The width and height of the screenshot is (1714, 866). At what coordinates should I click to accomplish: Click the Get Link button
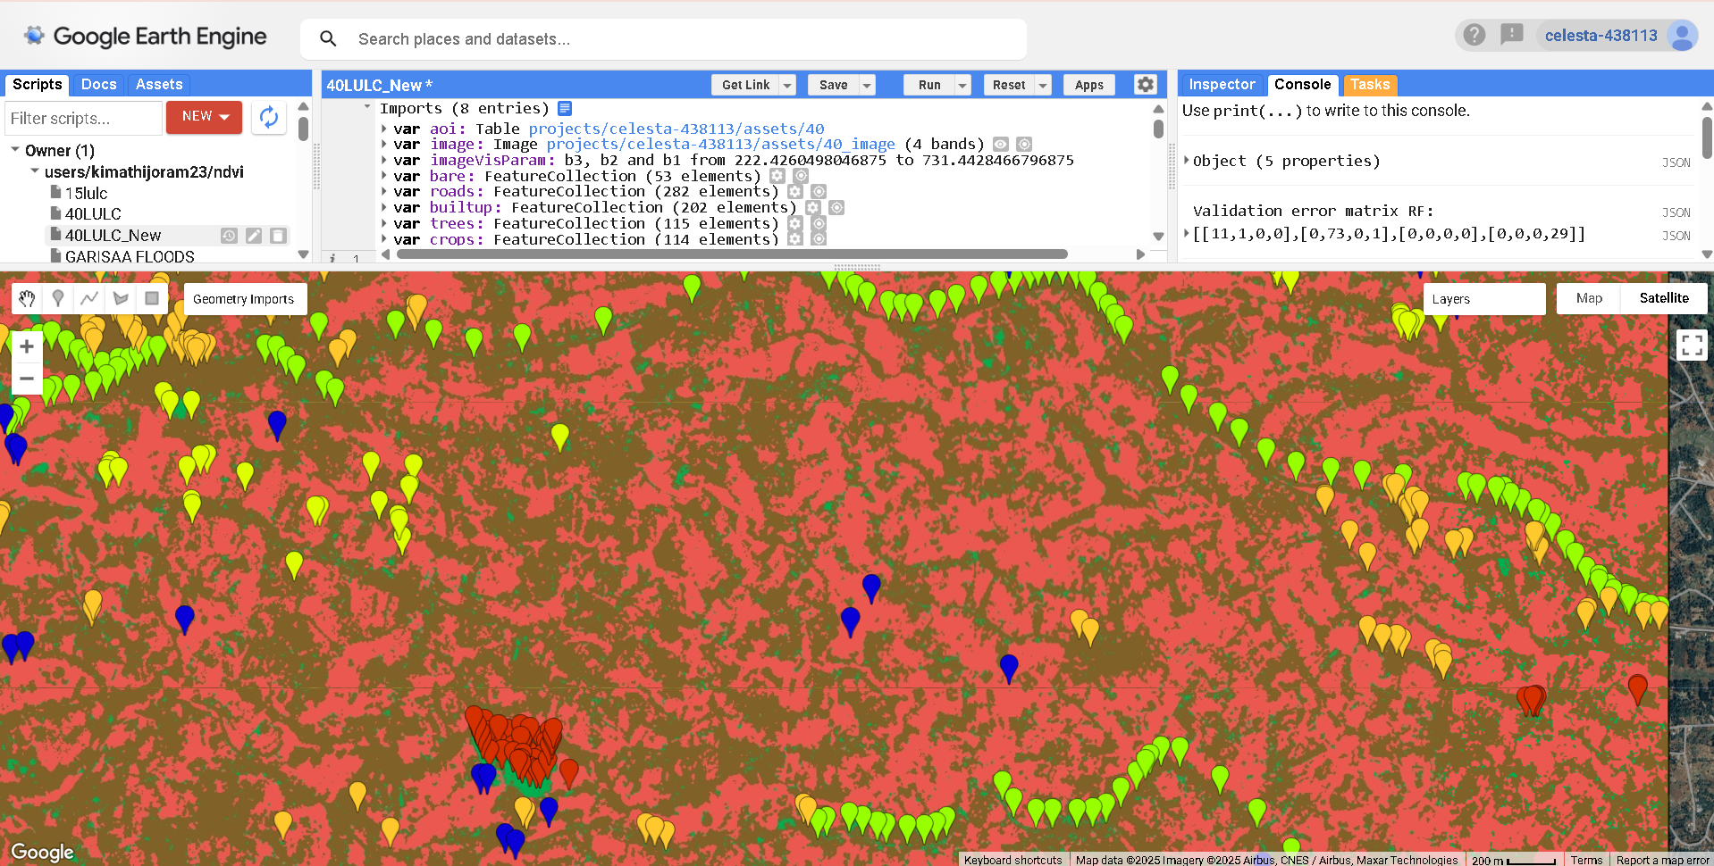tap(745, 85)
